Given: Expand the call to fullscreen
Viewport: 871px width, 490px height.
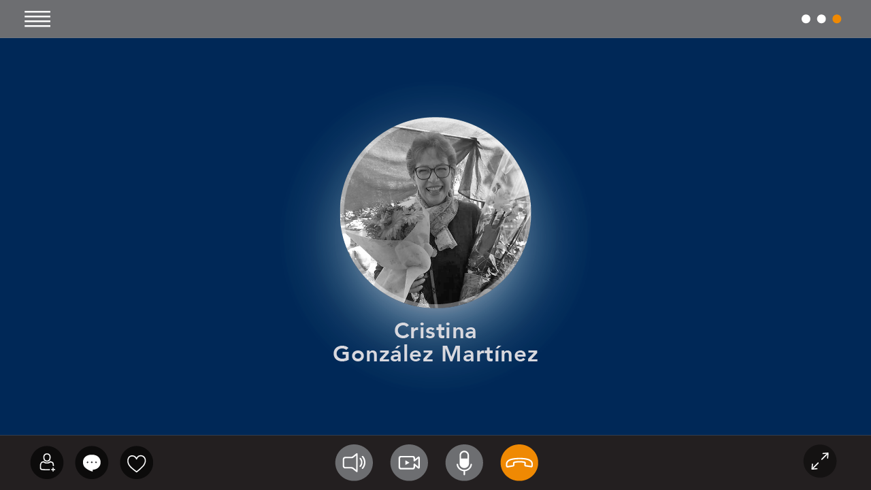Looking at the screenshot, I should [x=820, y=461].
